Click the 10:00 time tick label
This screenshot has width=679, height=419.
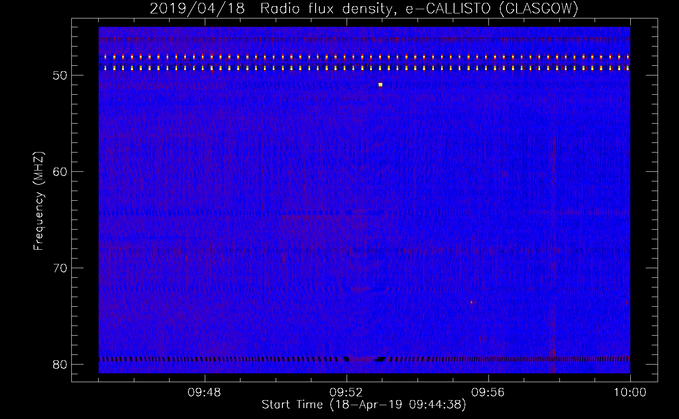pos(630,393)
